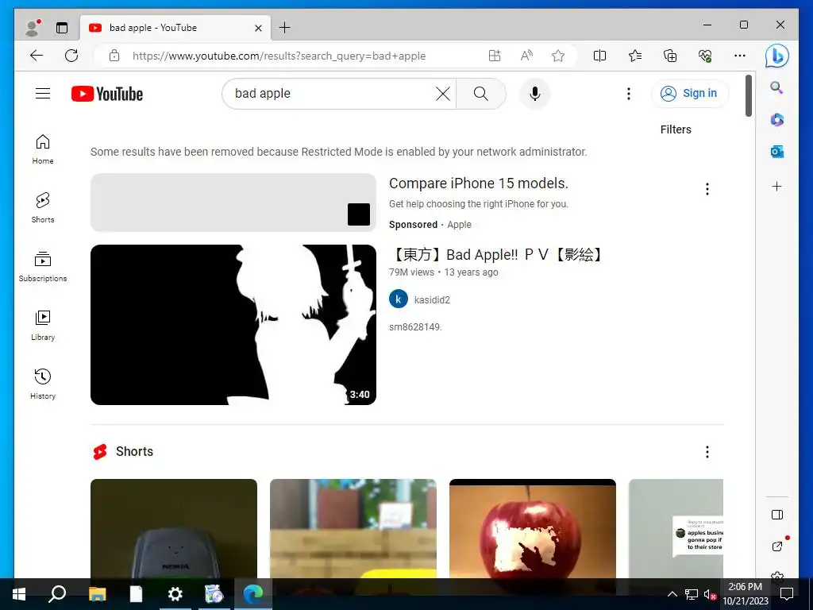Image resolution: width=813 pixels, height=610 pixels.
Task: Open YouTube settings three-dot menu
Action: tap(629, 94)
